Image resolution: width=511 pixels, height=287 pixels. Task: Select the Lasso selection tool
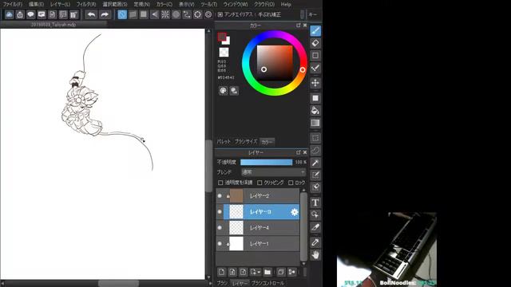point(315,151)
